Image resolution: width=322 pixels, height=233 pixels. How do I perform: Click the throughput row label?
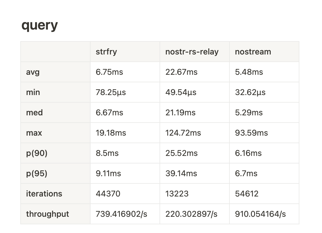point(47,214)
